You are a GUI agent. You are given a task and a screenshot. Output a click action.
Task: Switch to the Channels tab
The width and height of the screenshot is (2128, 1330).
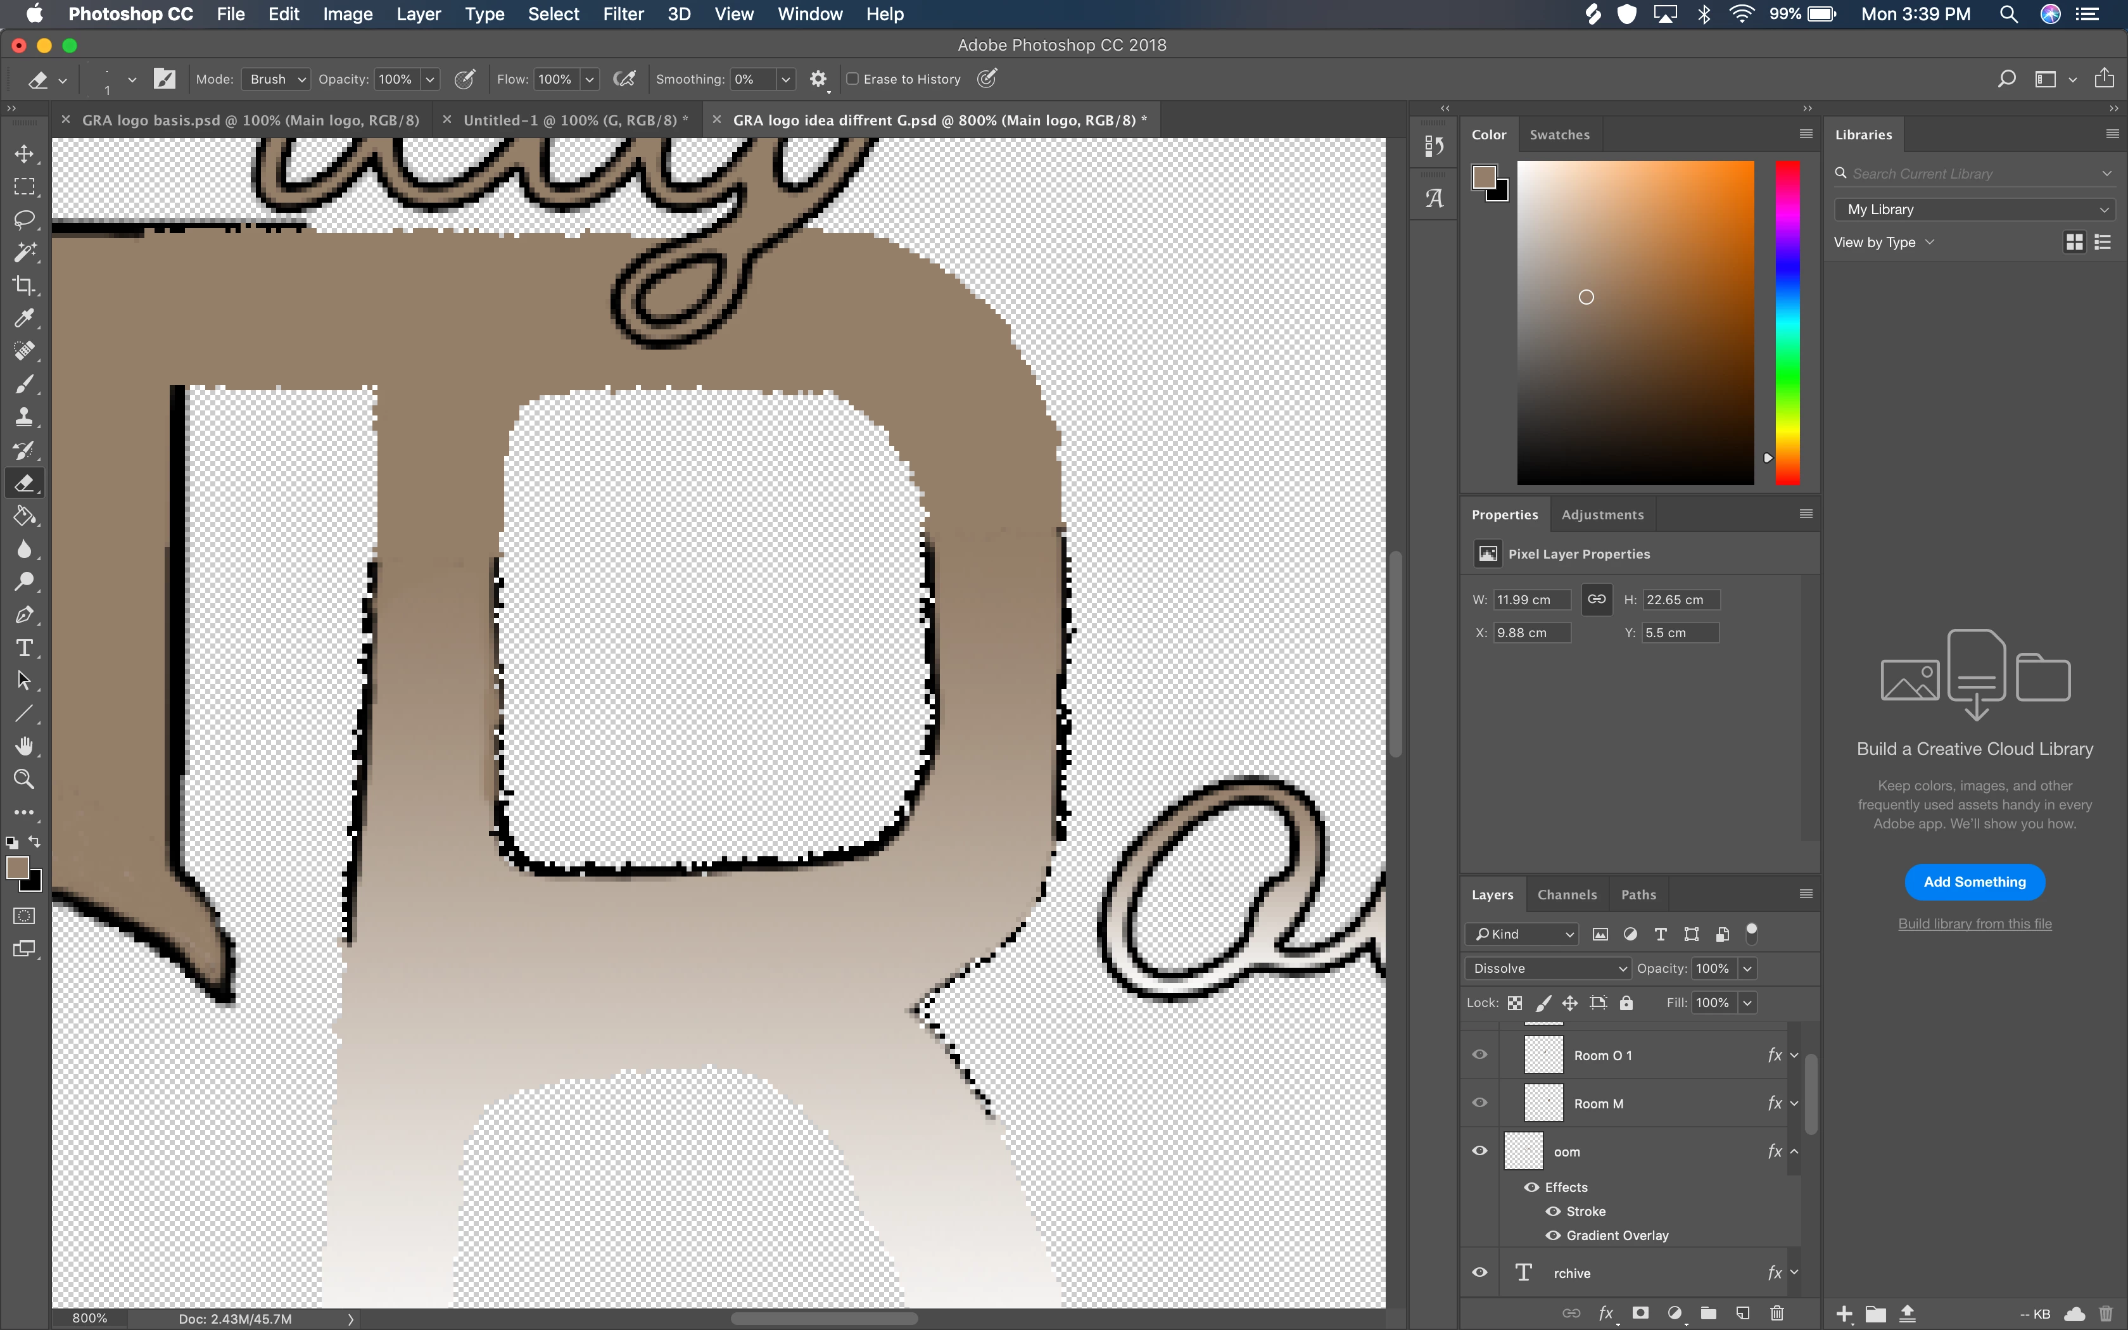coord(1566,894)
